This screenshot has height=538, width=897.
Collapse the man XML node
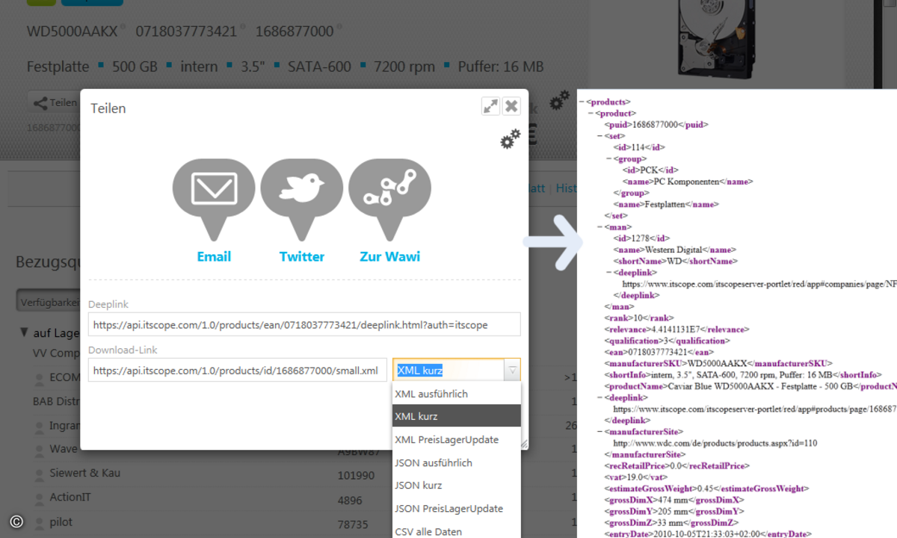coord(600,227)
